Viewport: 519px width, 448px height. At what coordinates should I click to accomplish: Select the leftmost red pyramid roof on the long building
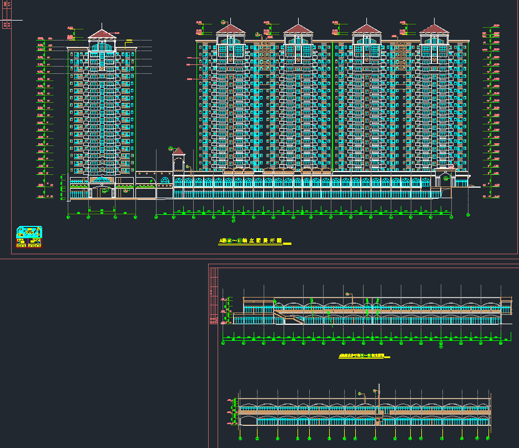[x=231, y=29]
